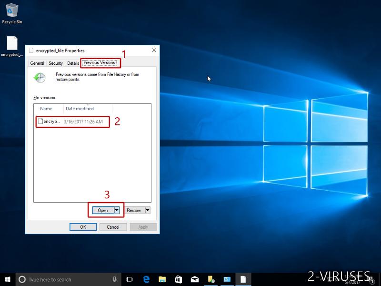Activate Cortana microphone in search box
Screen dimensions: 381x286
(115, 279)
